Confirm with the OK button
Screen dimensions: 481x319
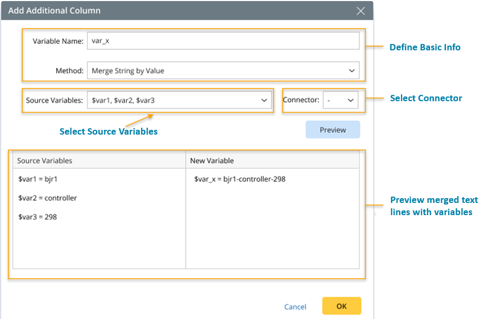(342, 306)
